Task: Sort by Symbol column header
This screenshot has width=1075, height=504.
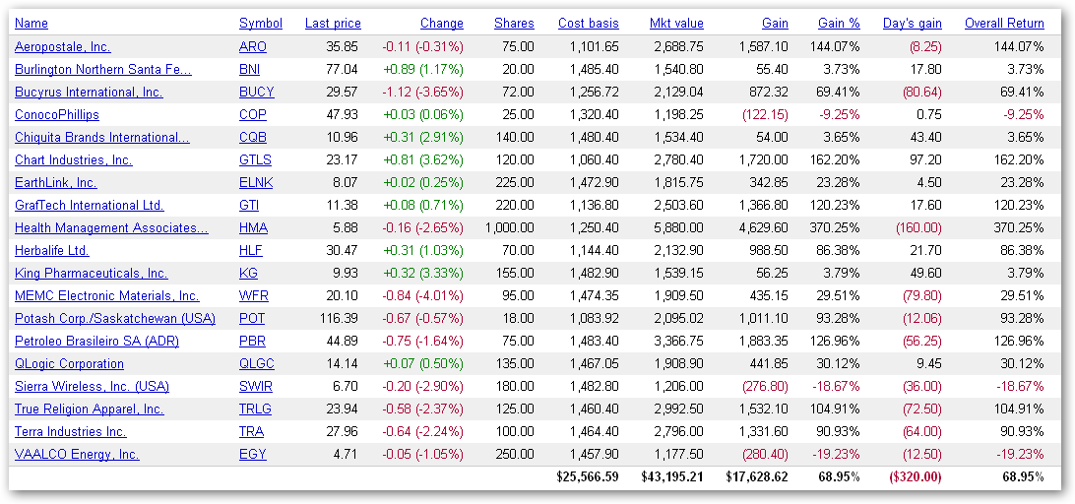Action: point(261,24)
